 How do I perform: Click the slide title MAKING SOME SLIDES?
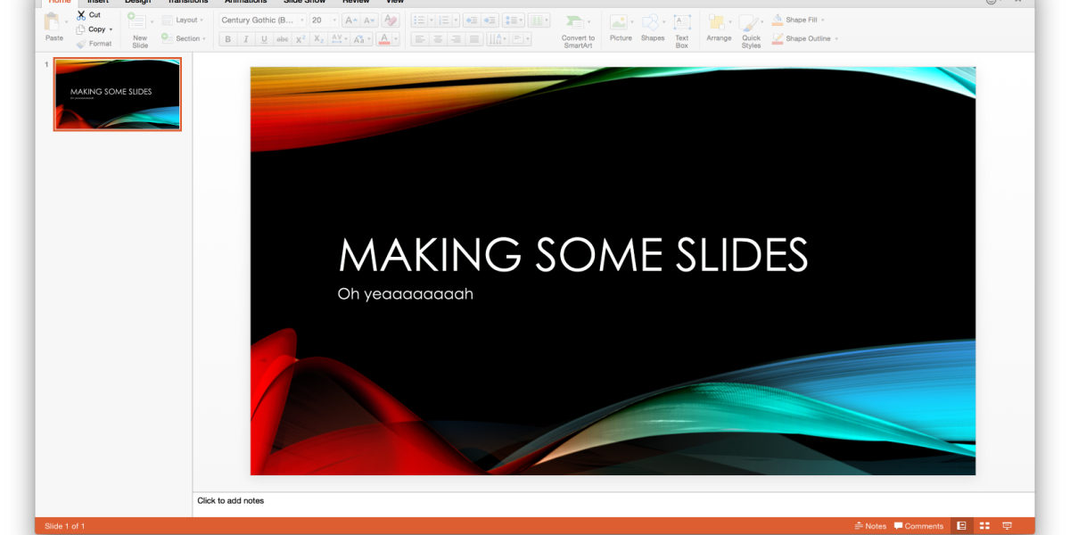point(573,255)
